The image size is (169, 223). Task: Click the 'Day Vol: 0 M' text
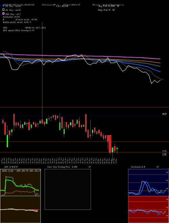click(x=106, y=10)
